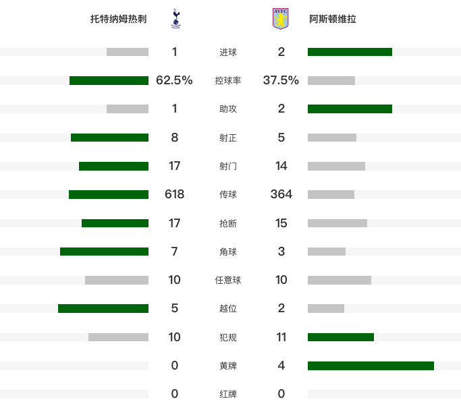The image size is (461, 408).
Task: Select the 控球率 stat label
Action: 228,80
